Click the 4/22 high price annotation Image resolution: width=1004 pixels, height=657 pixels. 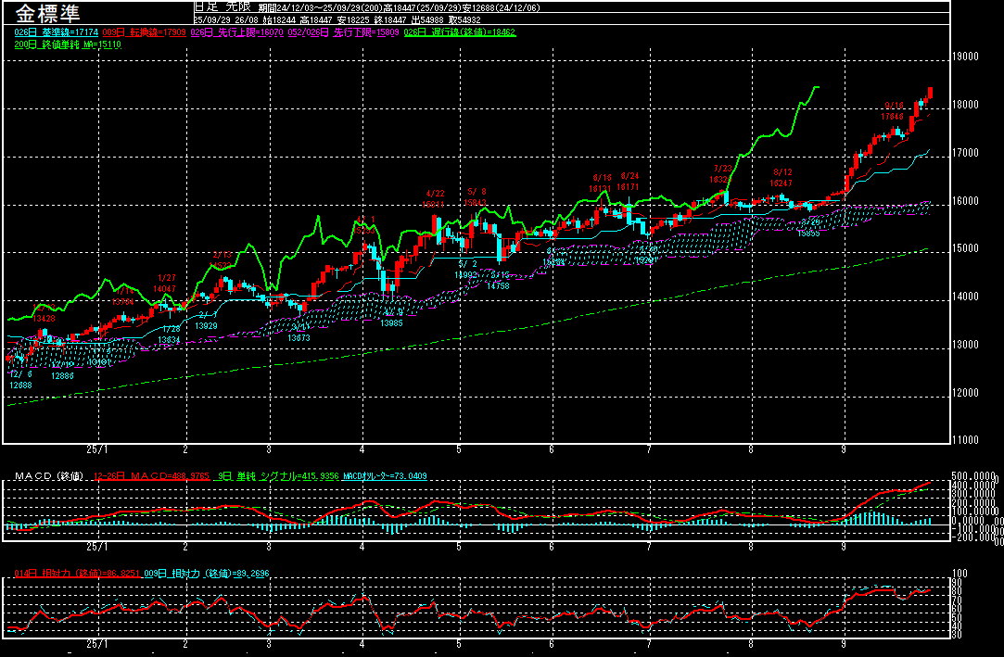pyautogui.click(x=434, y=198)
